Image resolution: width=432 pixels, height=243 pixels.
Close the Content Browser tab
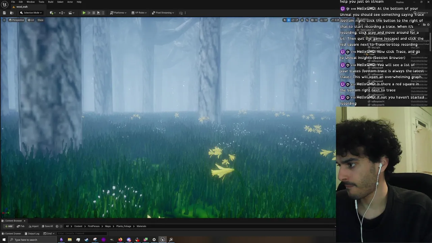tap(25, 221)
